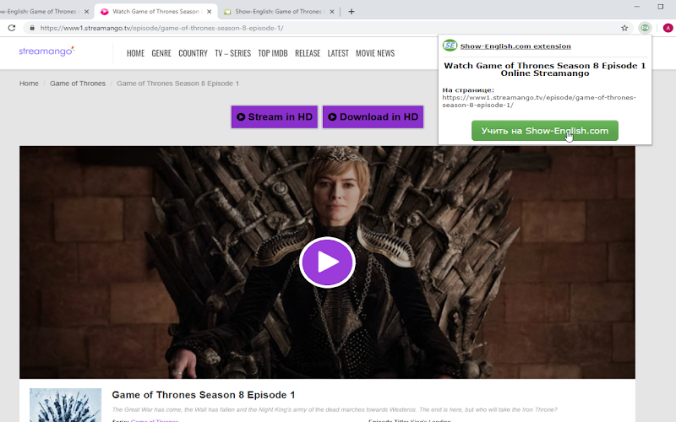The height and width of the screenshot is (422, 676).
Task: Open the Show-English.com extension link
Action: click(x=515, y=46)
